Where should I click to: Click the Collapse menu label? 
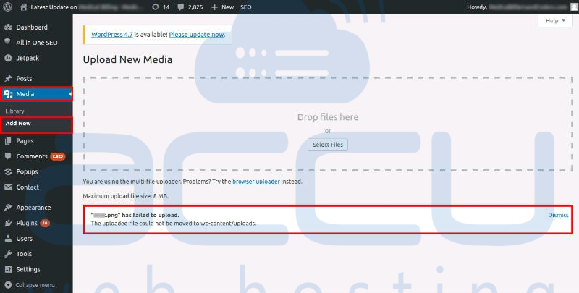pyautogui.click(x=35, y=285)
